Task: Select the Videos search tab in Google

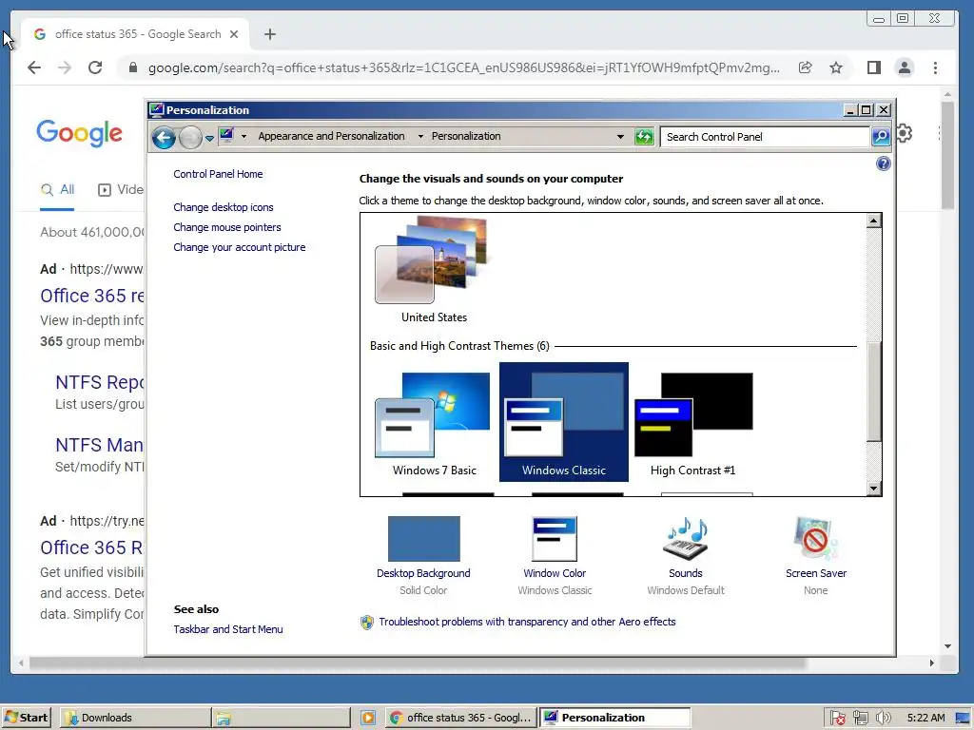Action: (121, 190)
